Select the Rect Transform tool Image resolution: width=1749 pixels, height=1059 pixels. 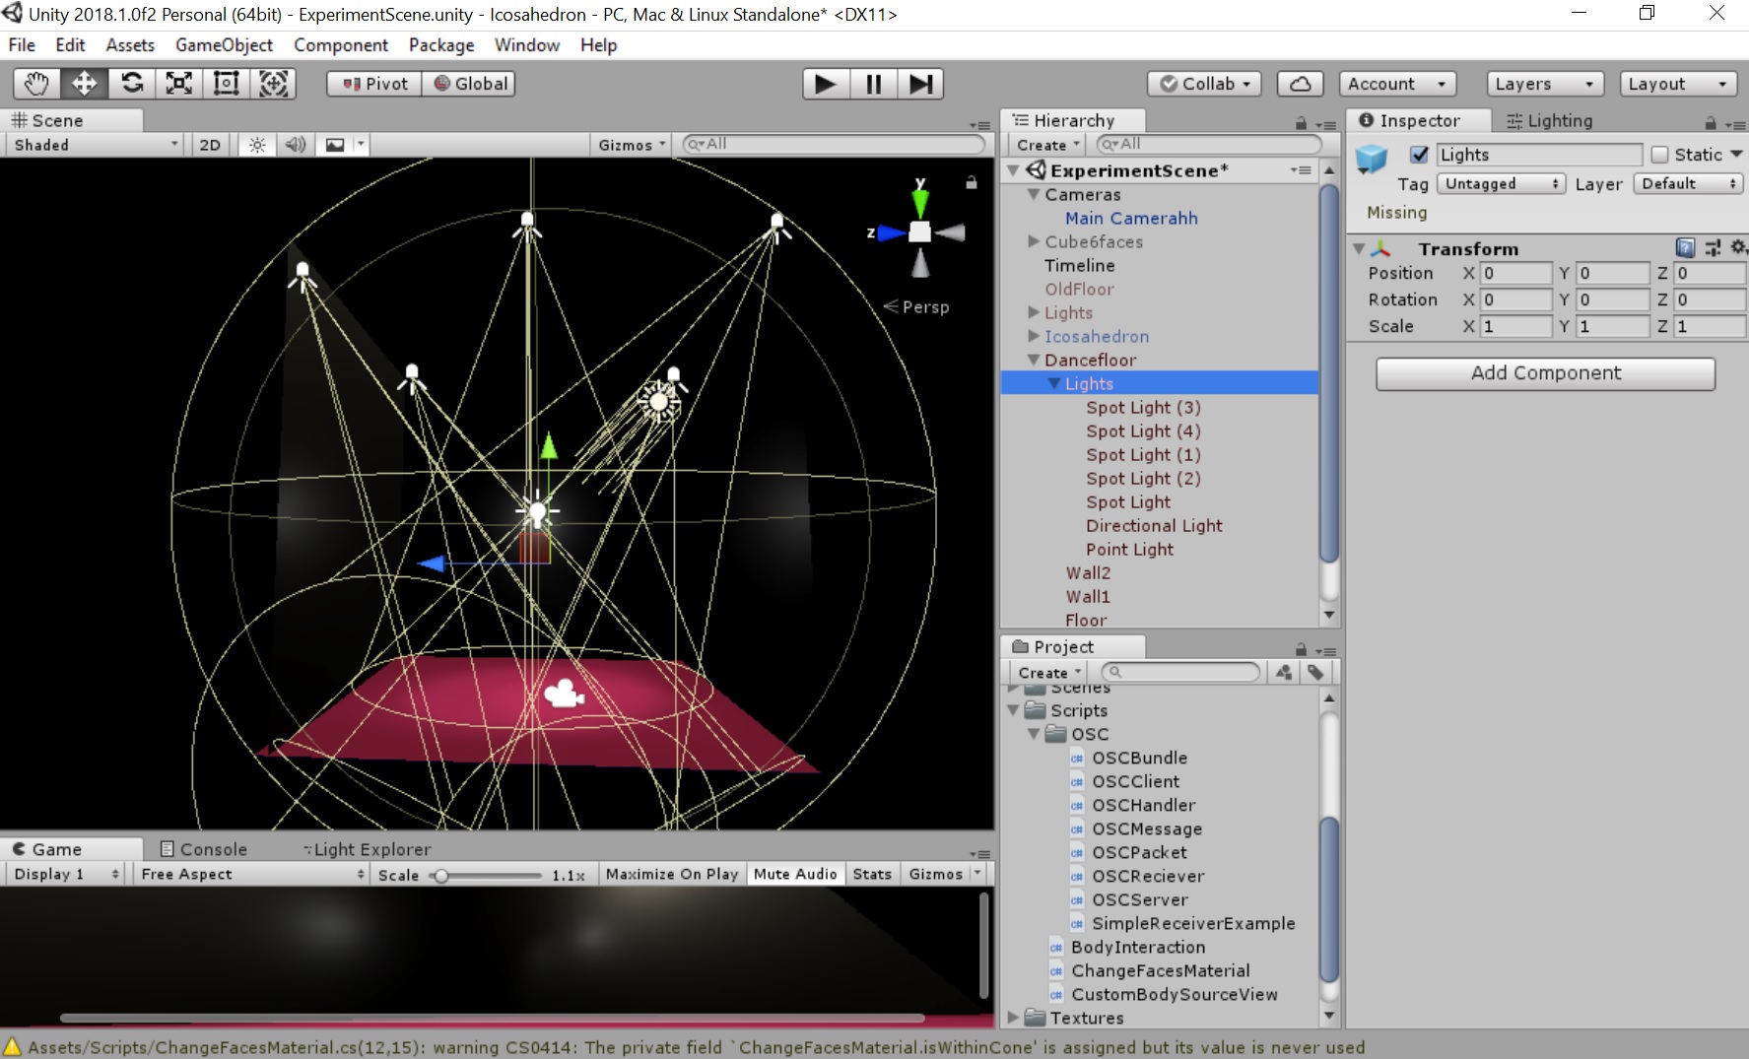227,84
